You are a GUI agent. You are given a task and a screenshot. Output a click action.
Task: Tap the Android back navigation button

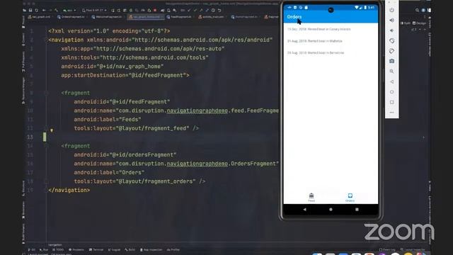[305, 210]
